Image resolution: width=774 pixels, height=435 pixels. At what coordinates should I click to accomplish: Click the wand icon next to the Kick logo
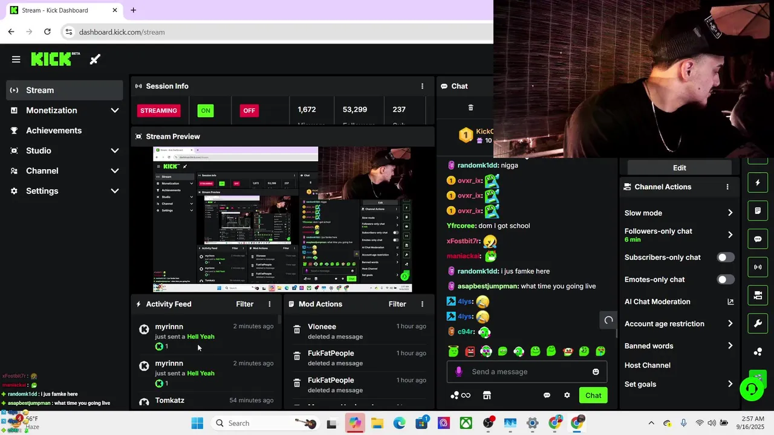95,59
